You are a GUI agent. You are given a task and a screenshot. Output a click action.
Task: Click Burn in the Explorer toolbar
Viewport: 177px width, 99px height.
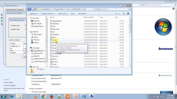pos(73,13)
